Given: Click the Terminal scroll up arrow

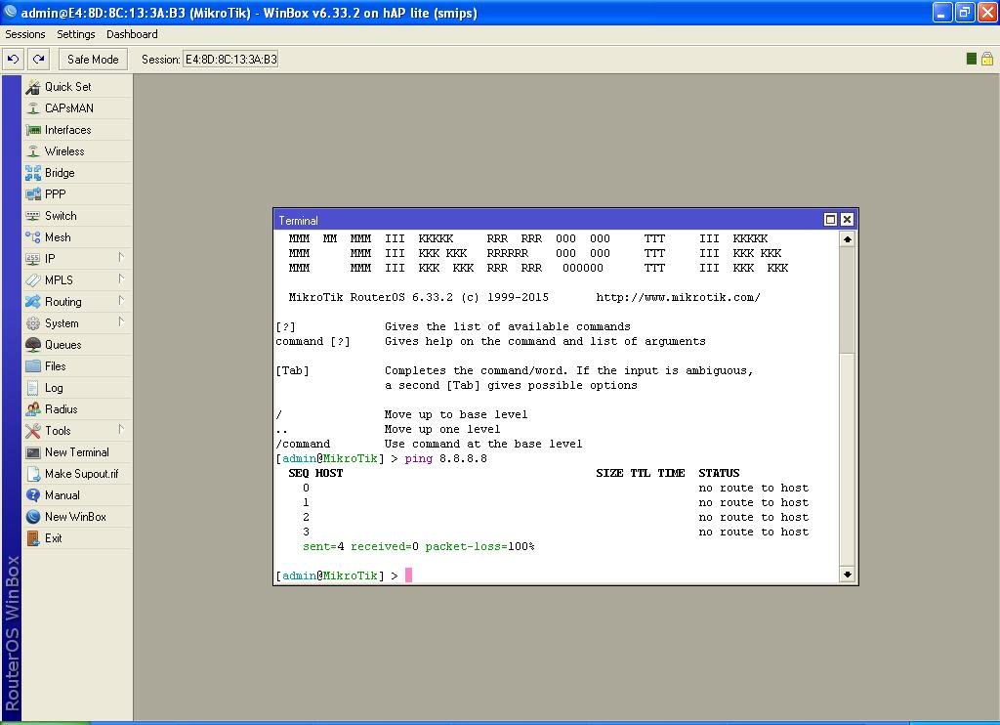Looking at the screenshot, I should click(847, 239).
